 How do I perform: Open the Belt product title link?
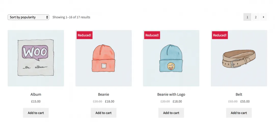[x=239, y=94]
